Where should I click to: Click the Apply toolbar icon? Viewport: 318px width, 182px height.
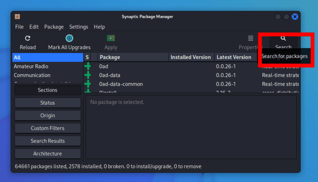(x=111, y=38)
